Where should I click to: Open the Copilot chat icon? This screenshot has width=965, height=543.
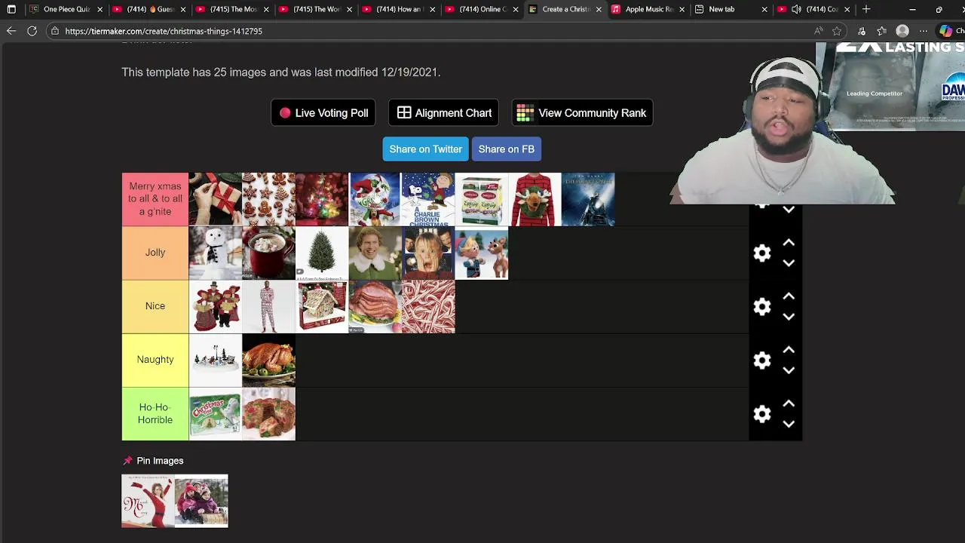point(945,31)
